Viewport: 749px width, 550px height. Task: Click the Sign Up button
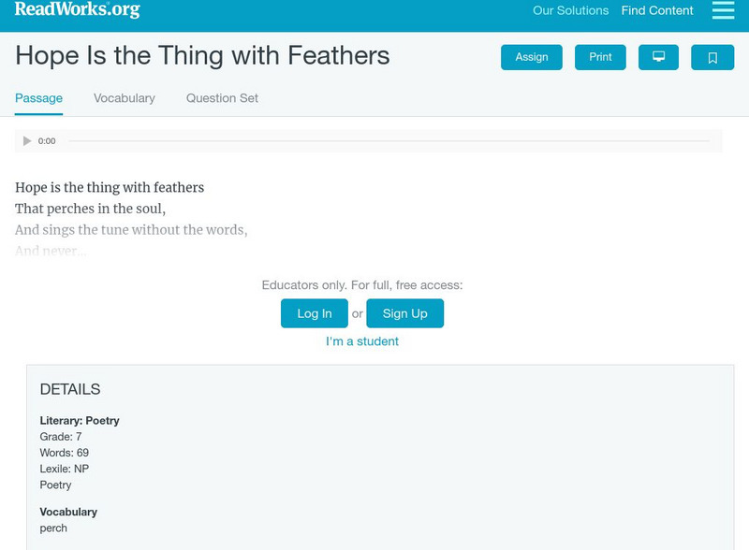coord(404,313)
